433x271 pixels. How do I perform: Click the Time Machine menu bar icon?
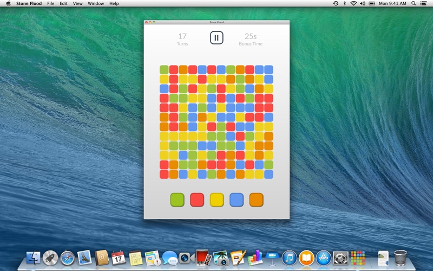point(336,3)
